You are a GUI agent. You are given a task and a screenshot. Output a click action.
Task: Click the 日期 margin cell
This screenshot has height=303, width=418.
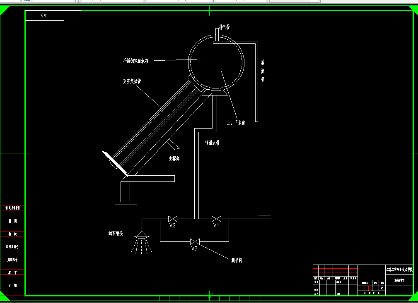[12, 286]
